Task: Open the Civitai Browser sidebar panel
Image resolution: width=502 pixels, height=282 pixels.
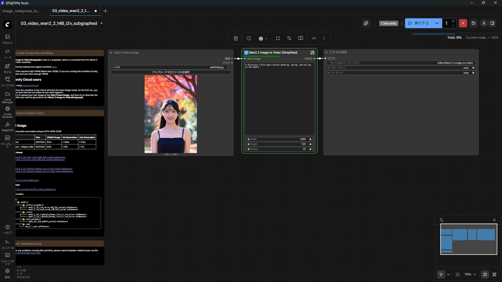Action: tap(8, 112)
